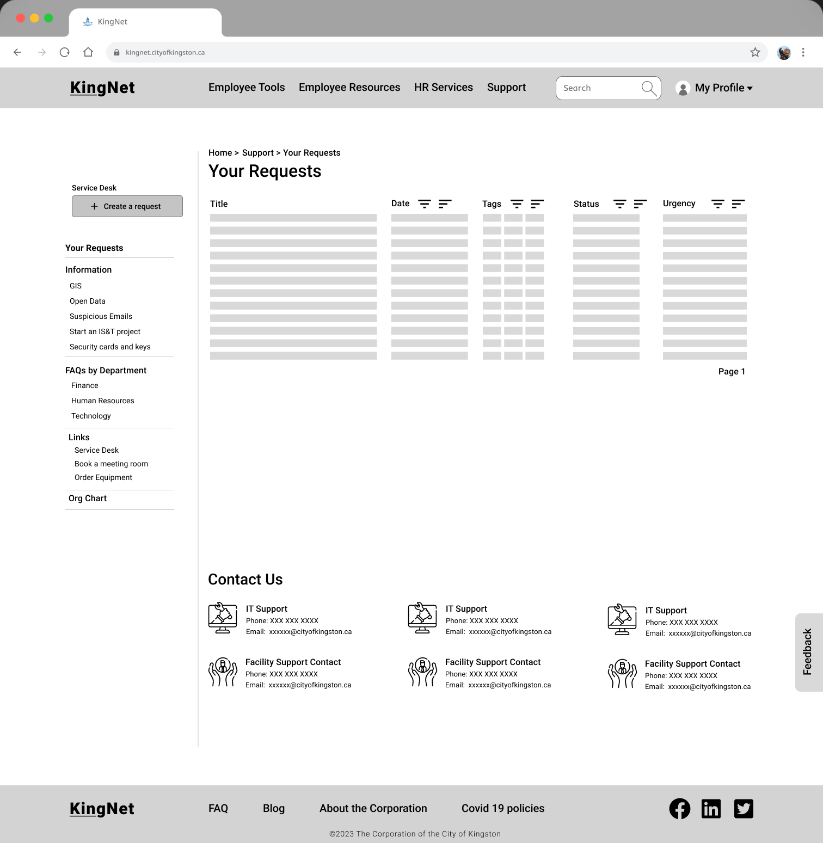Viewport: 823px width, 843px height.
Task: Click the Status column sort icon
Action: coord(640,204)
